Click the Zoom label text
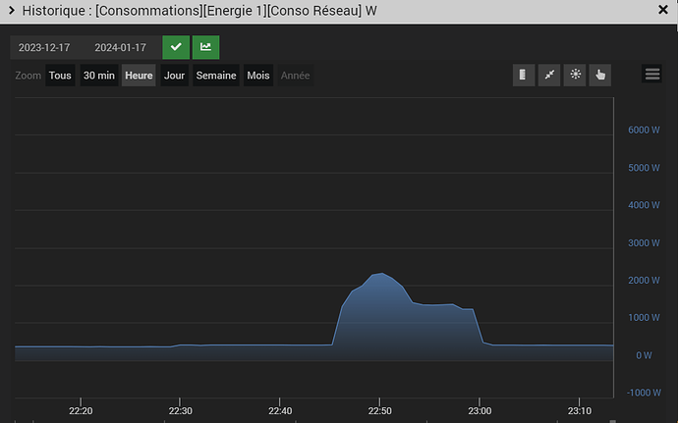This screenshot has height=423, width=678. pos(28,76)
